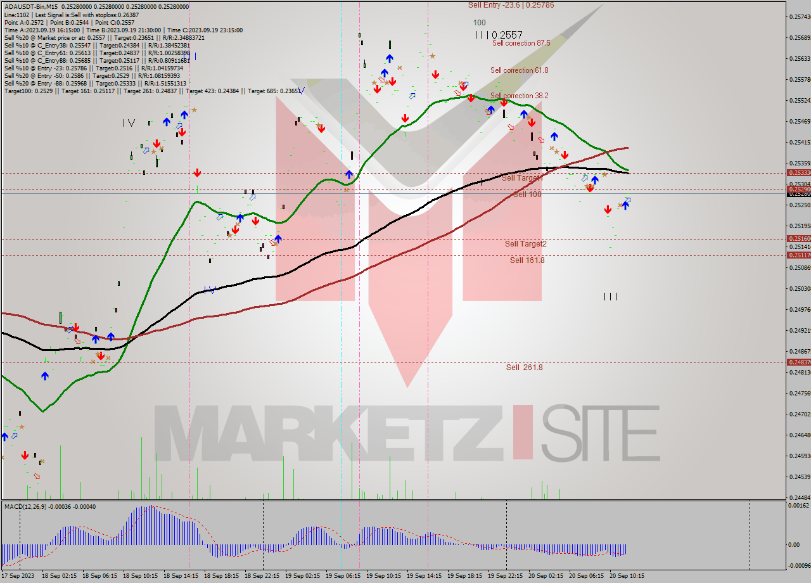811x583 pixels.
Task: Click the 'Time A:2023.09.19 16:15:00' line
Action: tap(123, 30)
